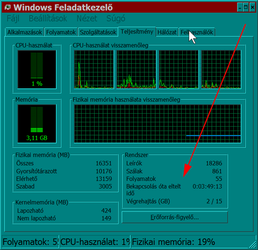The height and width of the screenshot is (250, 258).
Task: Click the Végrehajtás (GB) value 2 / 15
Action: coord(214,201)
